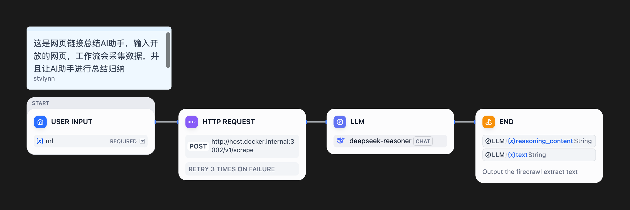Click the DeepSeek whale icon
Screen dimensions: 630x210
click(x=341, y=141)
